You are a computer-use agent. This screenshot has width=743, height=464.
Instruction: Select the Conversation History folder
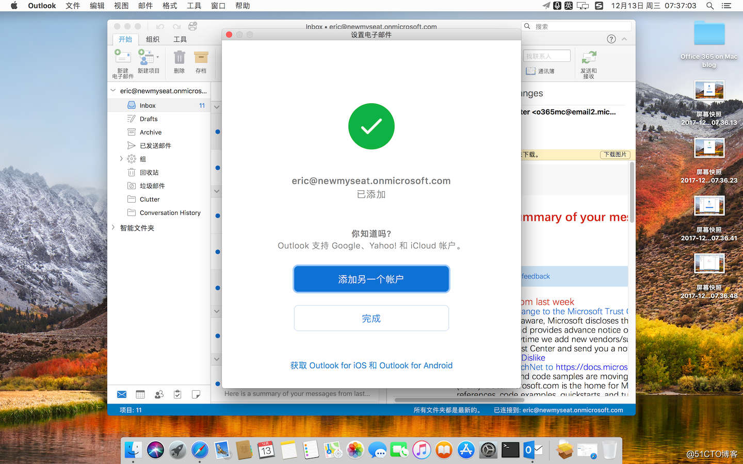coord(159,212)
